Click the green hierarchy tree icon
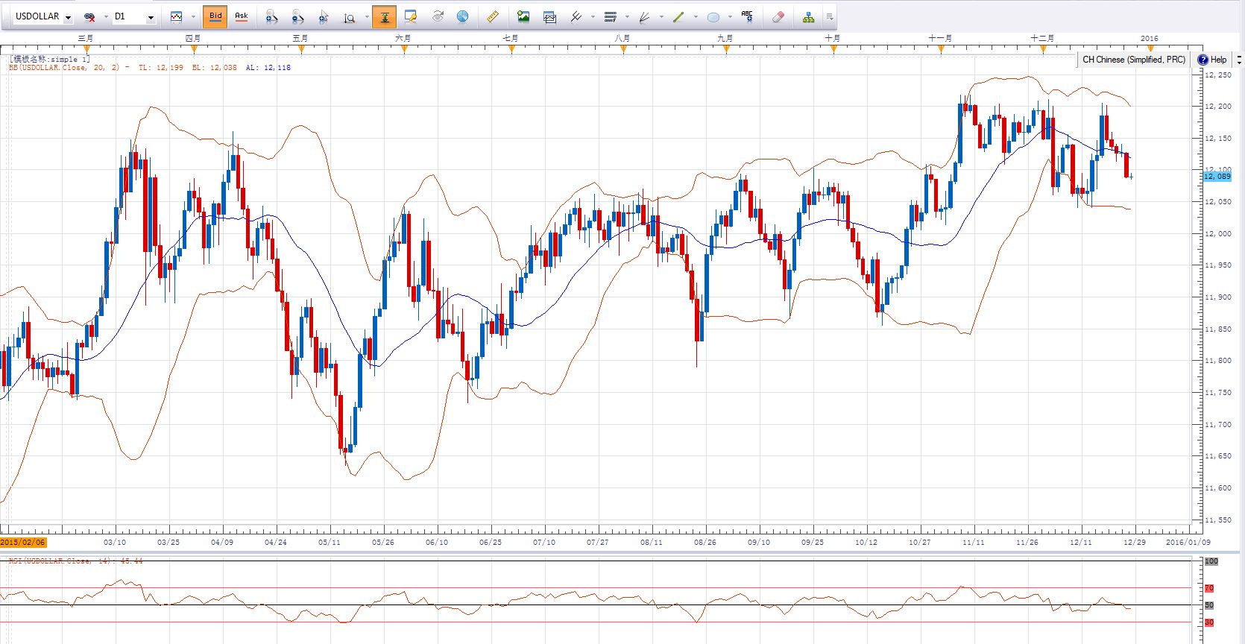Screen dimensions: 1245x644 click(x=808, y=16)
